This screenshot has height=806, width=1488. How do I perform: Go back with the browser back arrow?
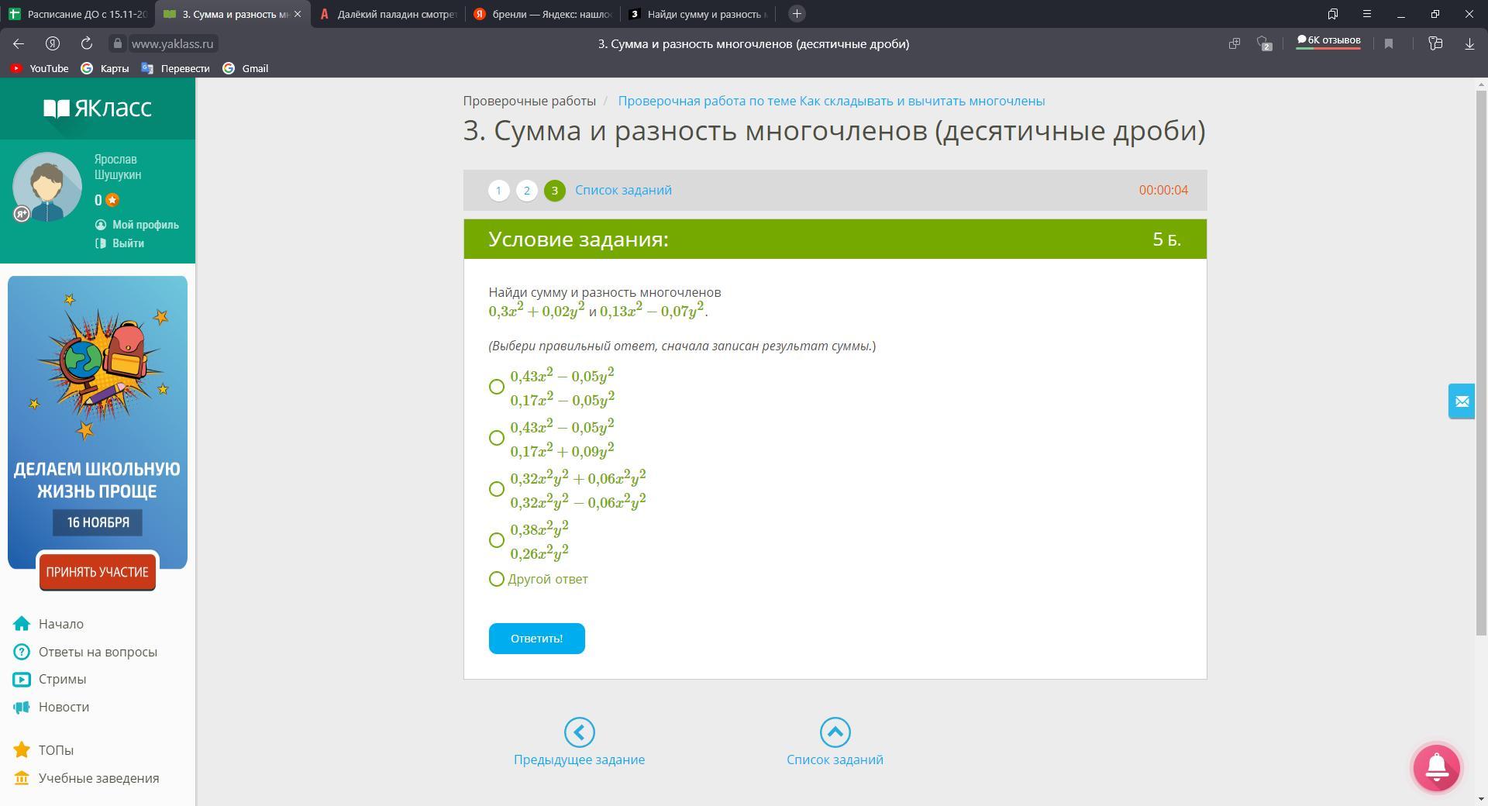click(x=19, y=44)
